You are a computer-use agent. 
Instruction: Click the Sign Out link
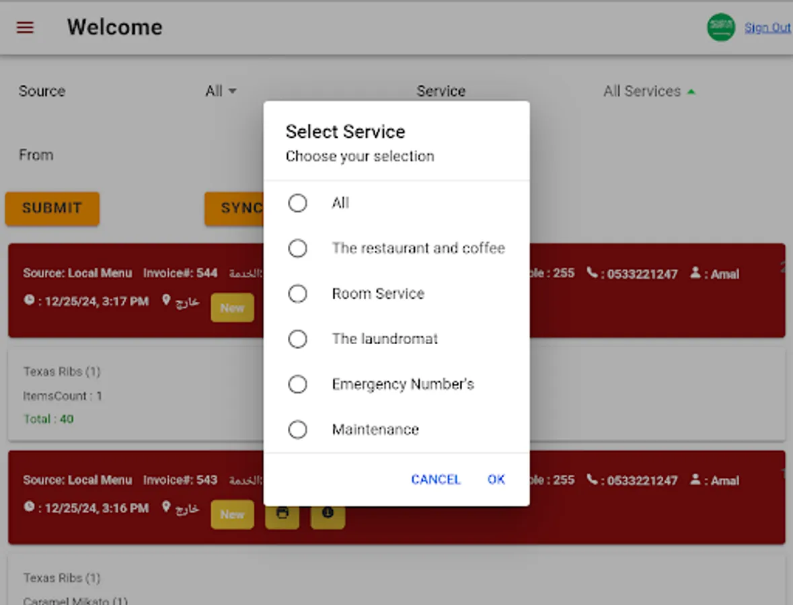(767, 28)
